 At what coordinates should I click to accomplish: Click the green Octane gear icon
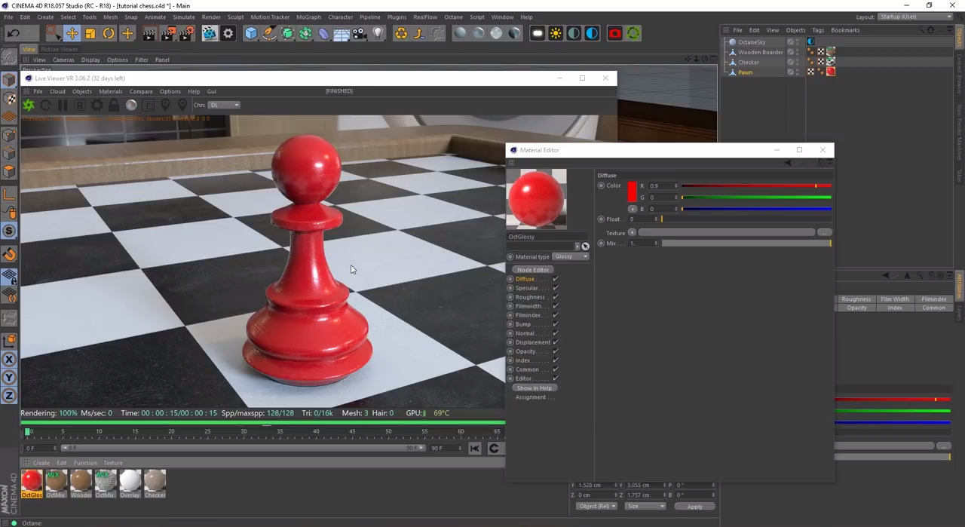click(x=633, y=33)
